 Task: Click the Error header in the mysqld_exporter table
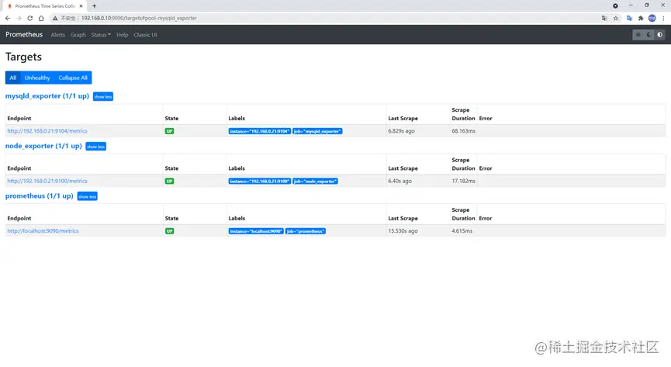[486, 118]
